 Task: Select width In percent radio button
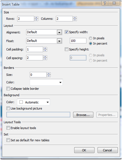coord(90,44)
